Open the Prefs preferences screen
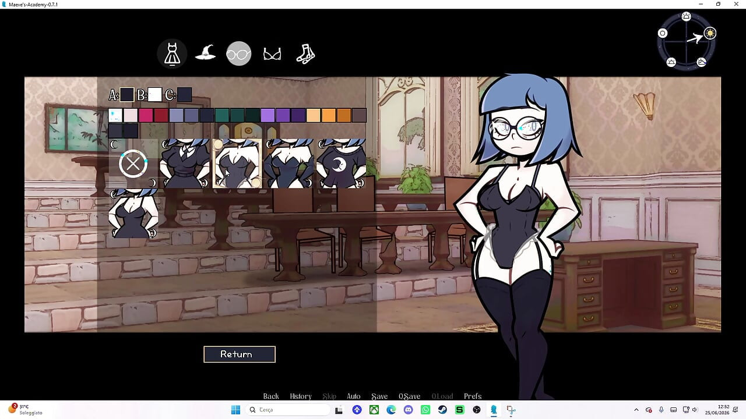This screenshot has height=419, width=746. tap(473, 396)
